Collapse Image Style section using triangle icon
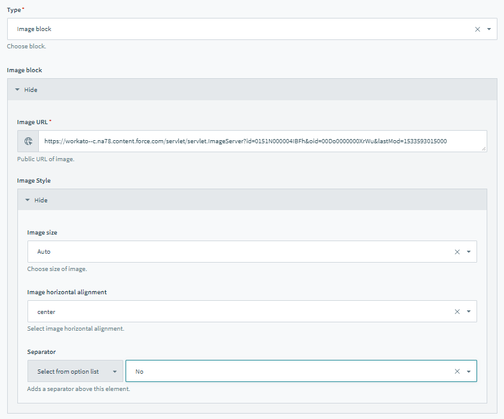The height and width of the screenshot is (419, 504). 28,200
